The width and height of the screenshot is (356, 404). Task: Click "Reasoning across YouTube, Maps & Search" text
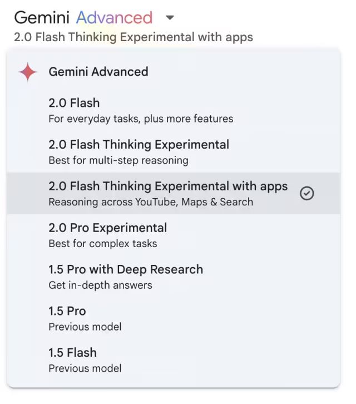(151, 202)
